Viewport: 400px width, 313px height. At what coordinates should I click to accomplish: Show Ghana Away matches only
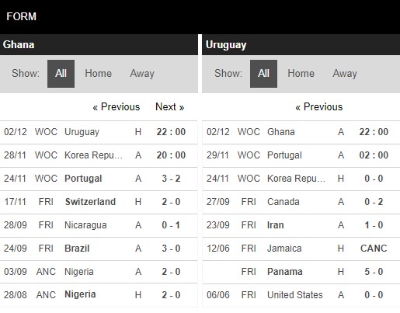pos(142,74)
